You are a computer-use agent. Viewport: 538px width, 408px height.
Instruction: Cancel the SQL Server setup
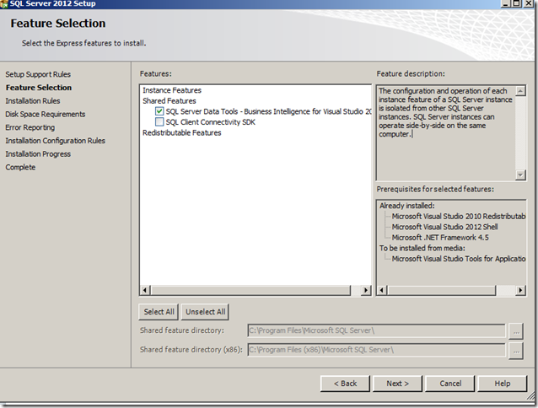[450, 384]
